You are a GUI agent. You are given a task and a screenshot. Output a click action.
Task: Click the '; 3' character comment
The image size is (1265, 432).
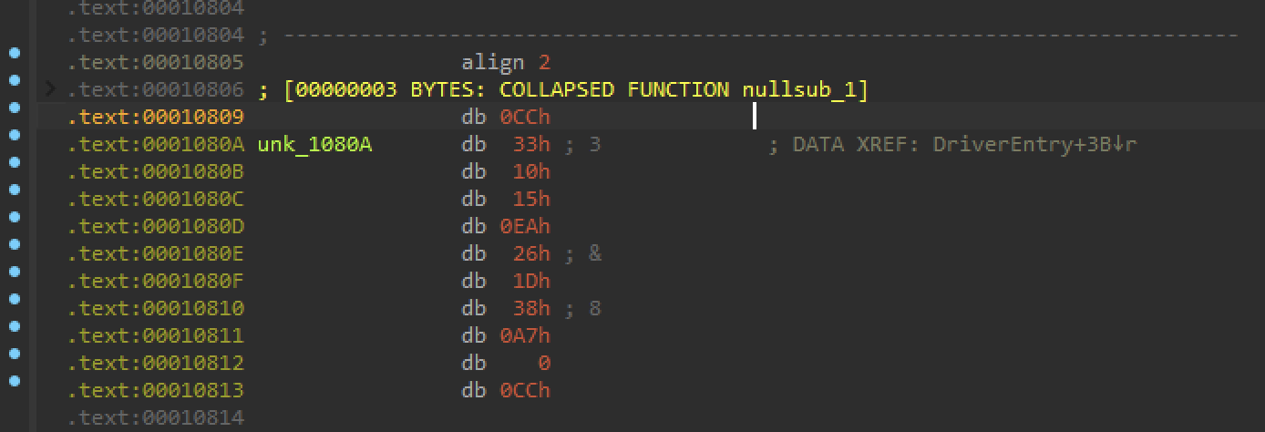(x=582, y=144)
